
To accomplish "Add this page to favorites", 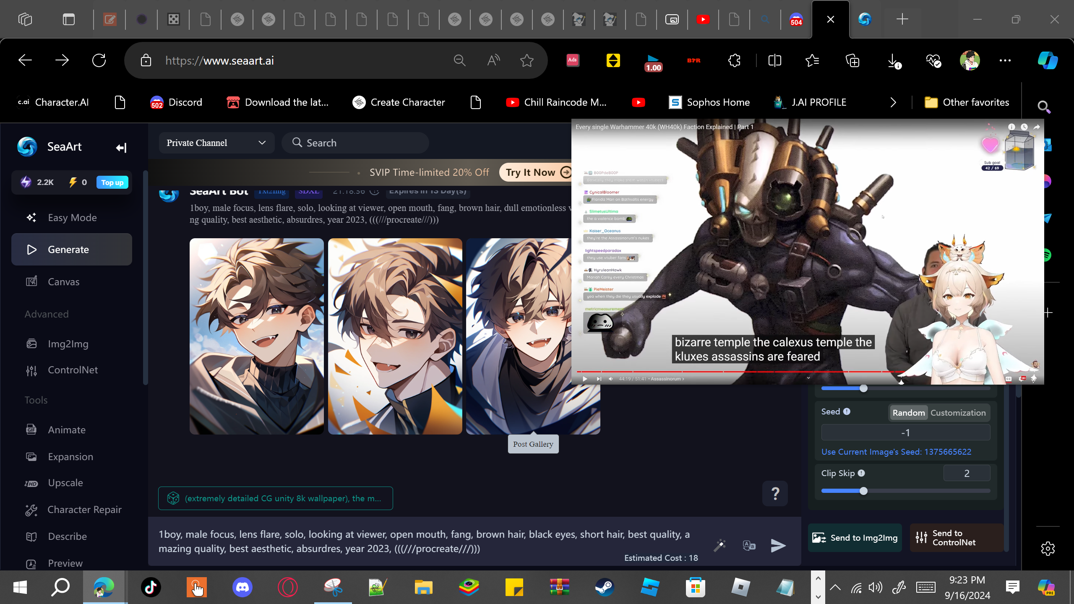I will pos(527,60).
